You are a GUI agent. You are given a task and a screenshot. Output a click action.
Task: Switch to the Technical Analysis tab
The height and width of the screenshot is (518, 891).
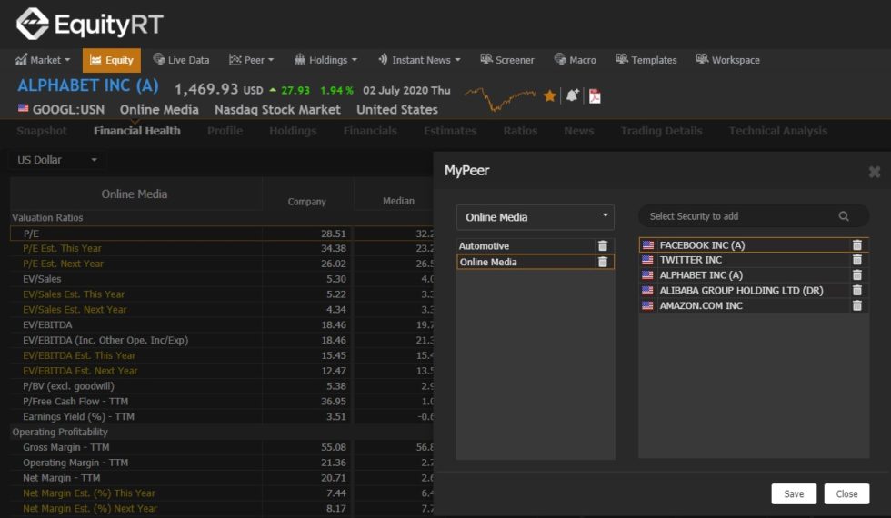[x=777, y=131]
